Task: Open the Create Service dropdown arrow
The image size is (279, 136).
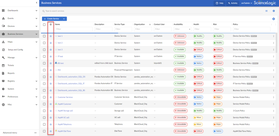Action: (64, 19)
